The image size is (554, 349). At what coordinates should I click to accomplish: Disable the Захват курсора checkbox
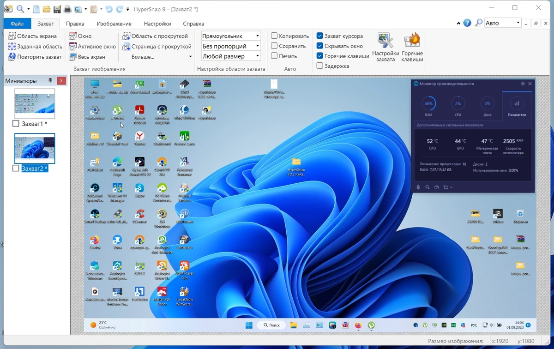(x=319, y=36)
